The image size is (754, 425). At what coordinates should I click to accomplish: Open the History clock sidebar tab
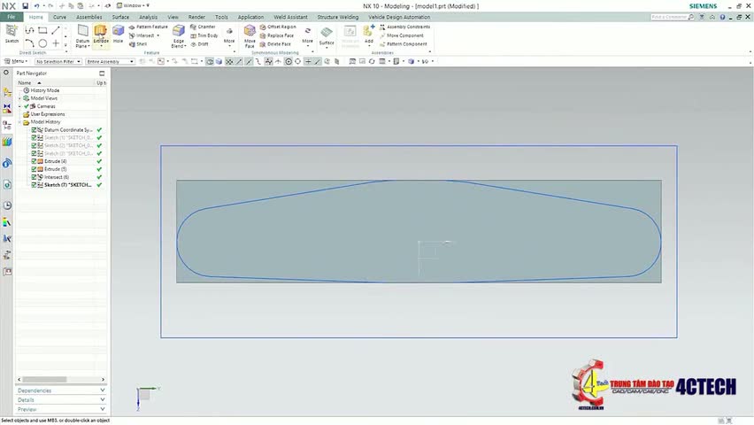click(7, 205)
